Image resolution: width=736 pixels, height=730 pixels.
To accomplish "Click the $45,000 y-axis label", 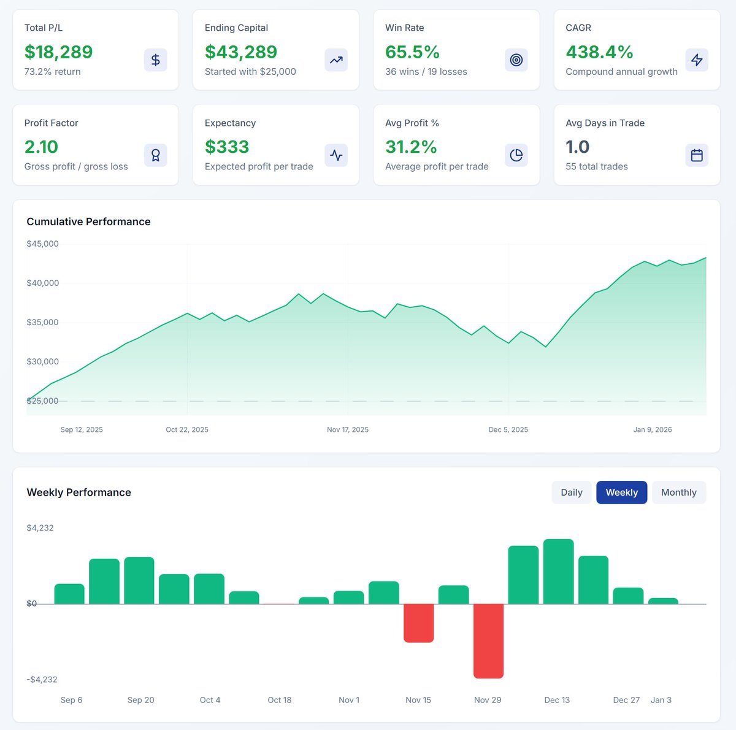I will 43,244.
